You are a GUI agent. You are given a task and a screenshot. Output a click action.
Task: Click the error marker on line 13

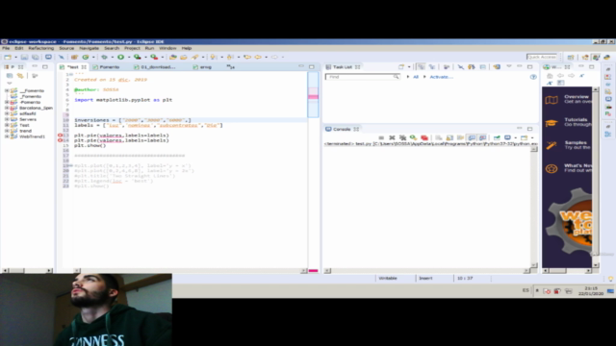(60, 136)
